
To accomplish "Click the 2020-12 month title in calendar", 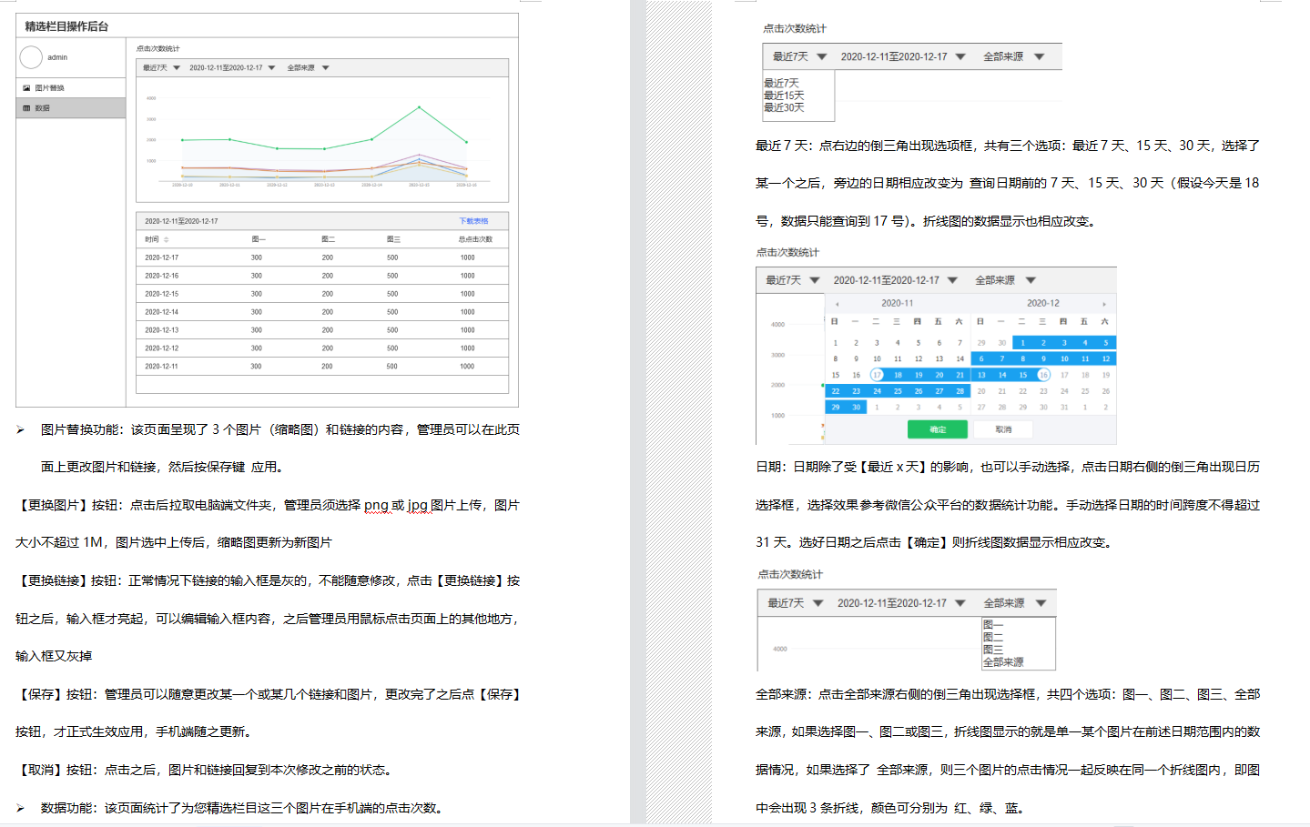I will click(x=1043, y=304).
